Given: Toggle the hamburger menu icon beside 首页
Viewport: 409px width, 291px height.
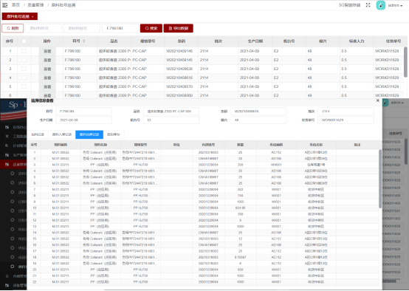Looking at the screenshot, I should 4,5.
